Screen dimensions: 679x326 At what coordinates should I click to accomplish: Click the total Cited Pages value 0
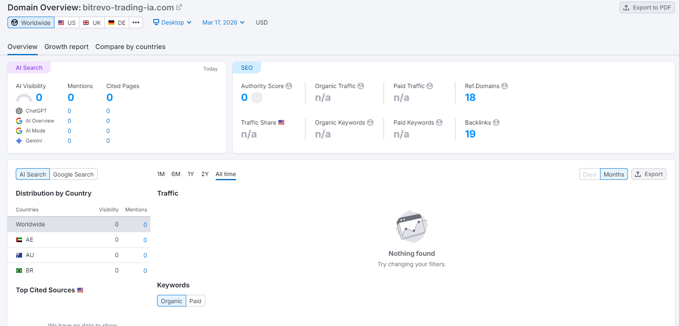[x=110, y=98]
